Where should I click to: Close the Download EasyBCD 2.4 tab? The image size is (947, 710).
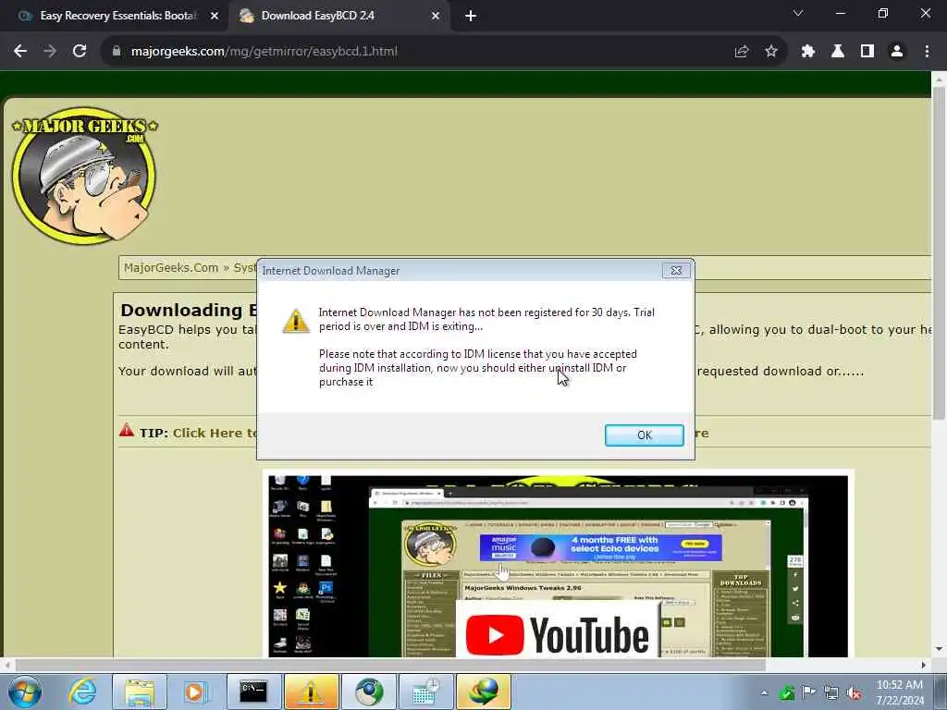(436, 17)
